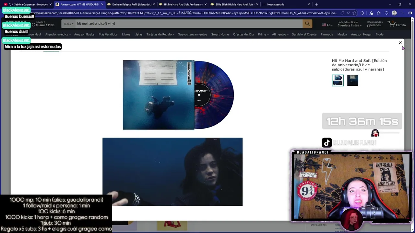Click the large blue splatter vinyl image
Image resolution: width=415 pixels, height=233 pixels.
click(x=178, y=95)
